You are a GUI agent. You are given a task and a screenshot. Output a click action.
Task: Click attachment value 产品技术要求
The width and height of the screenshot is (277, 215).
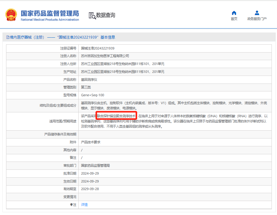(x=91, y=142)
